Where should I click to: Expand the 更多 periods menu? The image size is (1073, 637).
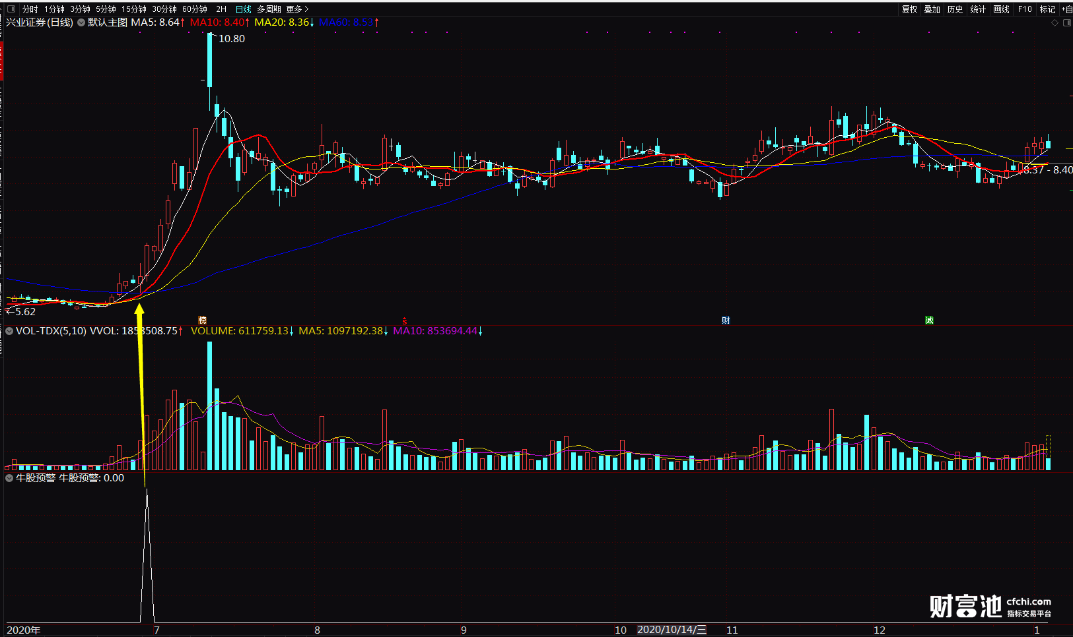(x=298, y=9)
